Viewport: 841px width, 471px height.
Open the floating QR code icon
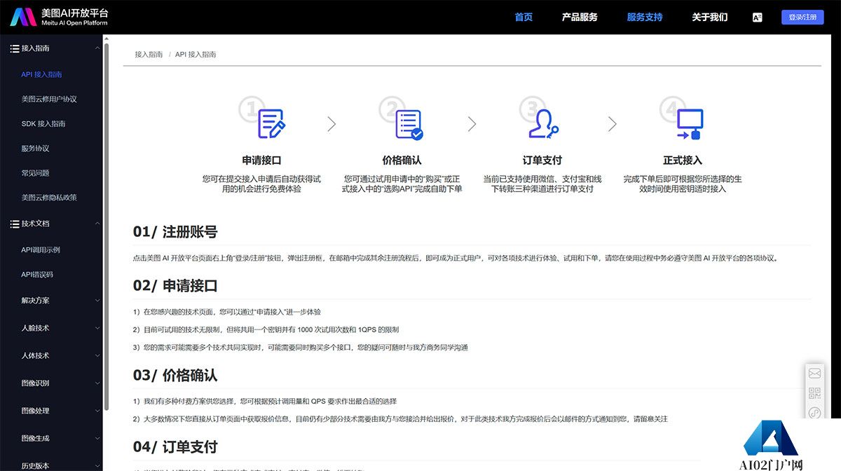pos(814,393)
